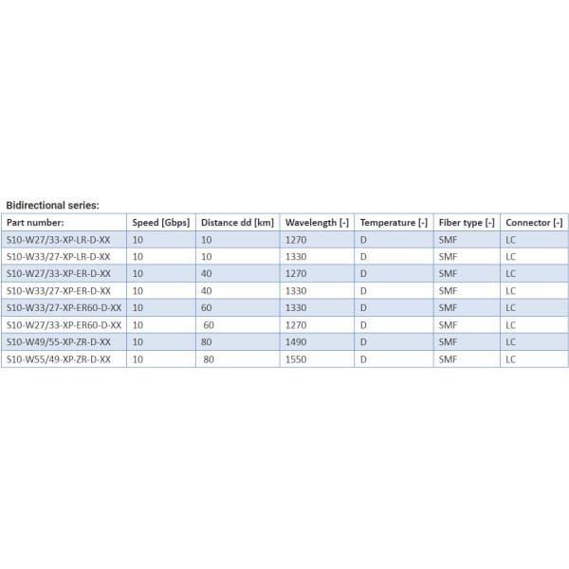This screenshot has width=569, height=569.
Task: Click LC in the S10-W27/33-XP-ER60-D-XX row
Action: coord(510,325)
